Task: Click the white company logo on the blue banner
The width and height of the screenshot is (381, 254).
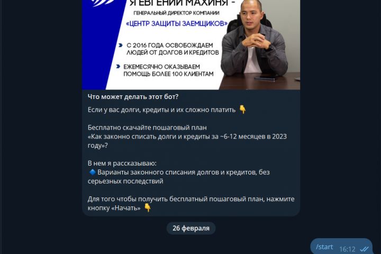Action: pos(102,3)
